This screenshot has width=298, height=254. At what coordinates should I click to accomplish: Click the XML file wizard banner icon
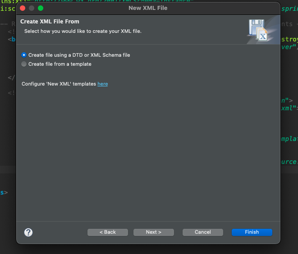pyautogui.click(x=258, y=30)
